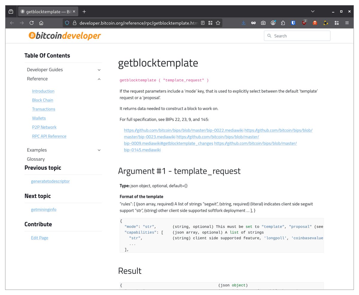Click the "mode": "str" code line
This screenshot has width=359, height=295.
[141, 226]
